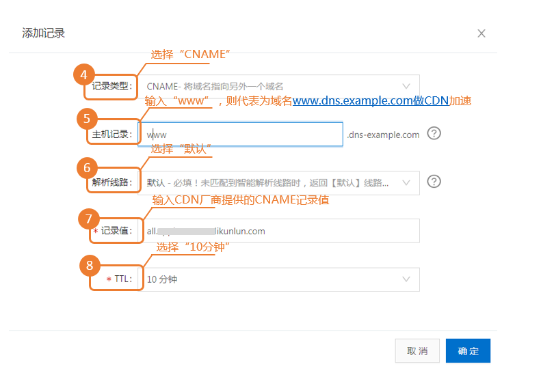Open the 记录类型 CNAME dropdown

pos(279,86)
